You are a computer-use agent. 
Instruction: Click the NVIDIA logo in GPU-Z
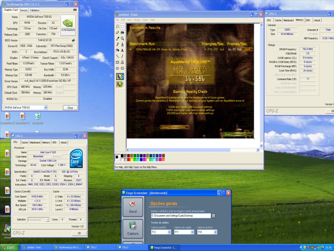pos(68,25)
